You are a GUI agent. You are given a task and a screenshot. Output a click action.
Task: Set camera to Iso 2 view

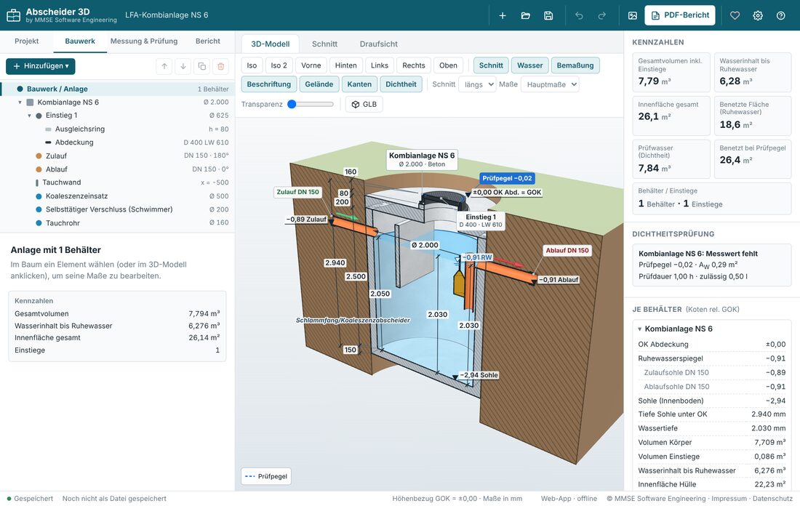[x=279, y=65]
